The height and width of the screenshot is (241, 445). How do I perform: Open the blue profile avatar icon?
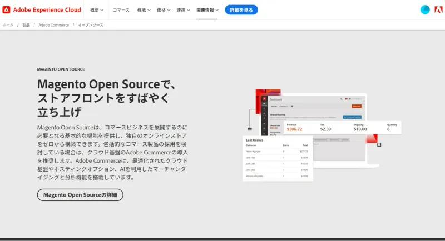point(425,10)
